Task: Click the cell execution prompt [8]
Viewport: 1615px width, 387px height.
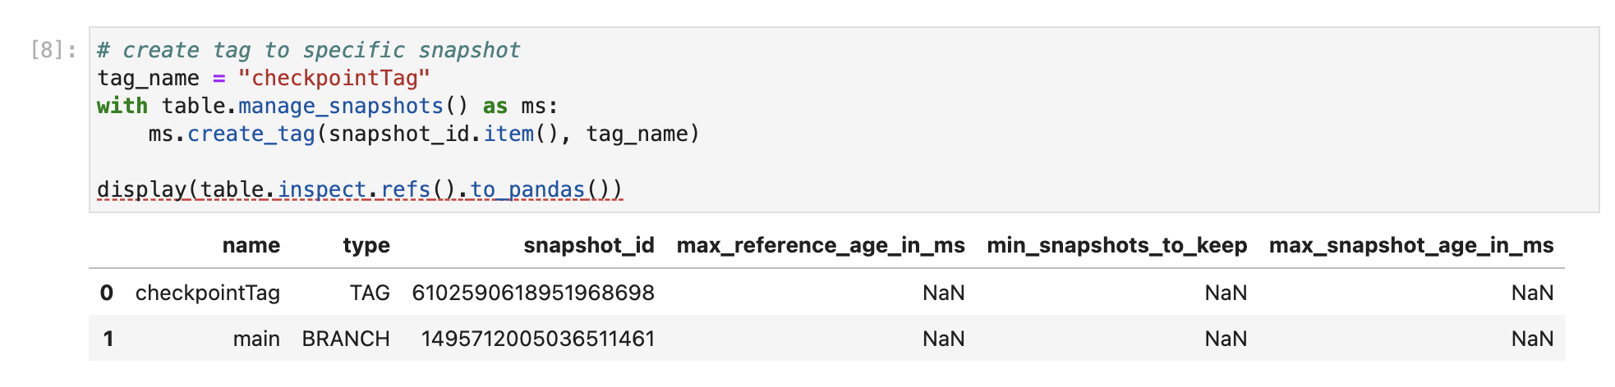Action: coord(53,50)
